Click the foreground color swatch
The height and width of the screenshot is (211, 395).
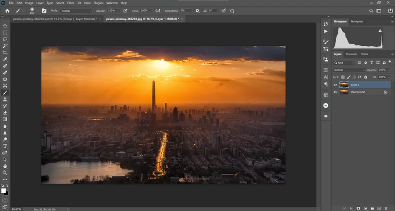click(4, 190)
